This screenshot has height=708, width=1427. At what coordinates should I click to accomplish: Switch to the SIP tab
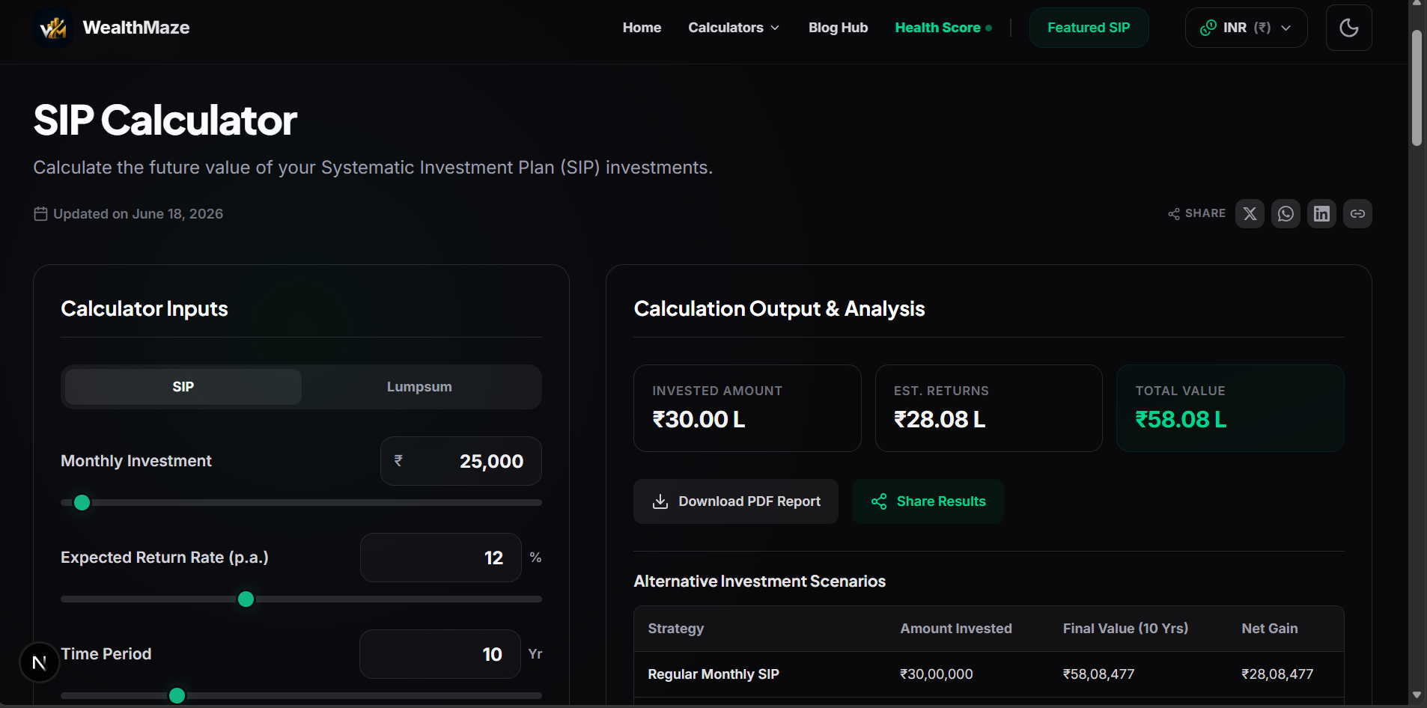click(183, 387)
